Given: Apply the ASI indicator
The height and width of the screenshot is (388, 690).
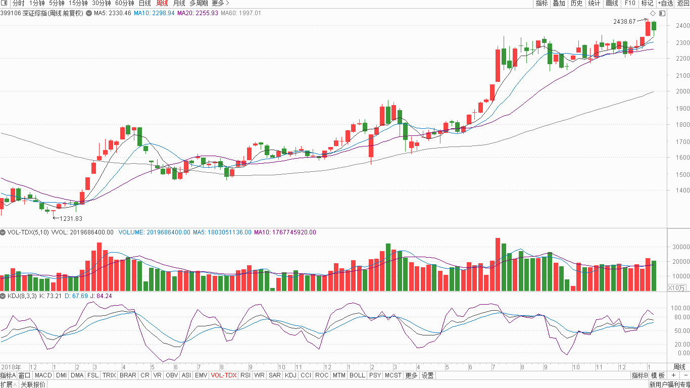Looking at the screenshot, I should pos(186,375).
